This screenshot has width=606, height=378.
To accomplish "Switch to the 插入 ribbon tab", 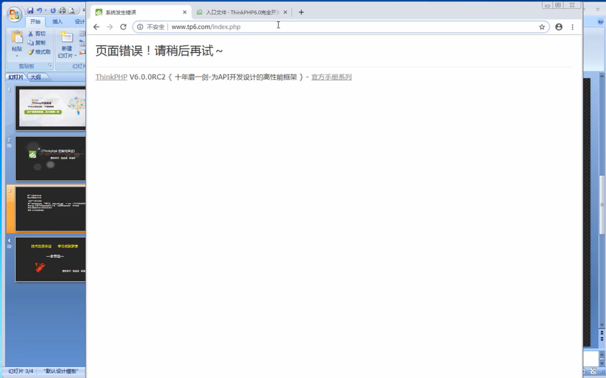I will pos(57,22).
